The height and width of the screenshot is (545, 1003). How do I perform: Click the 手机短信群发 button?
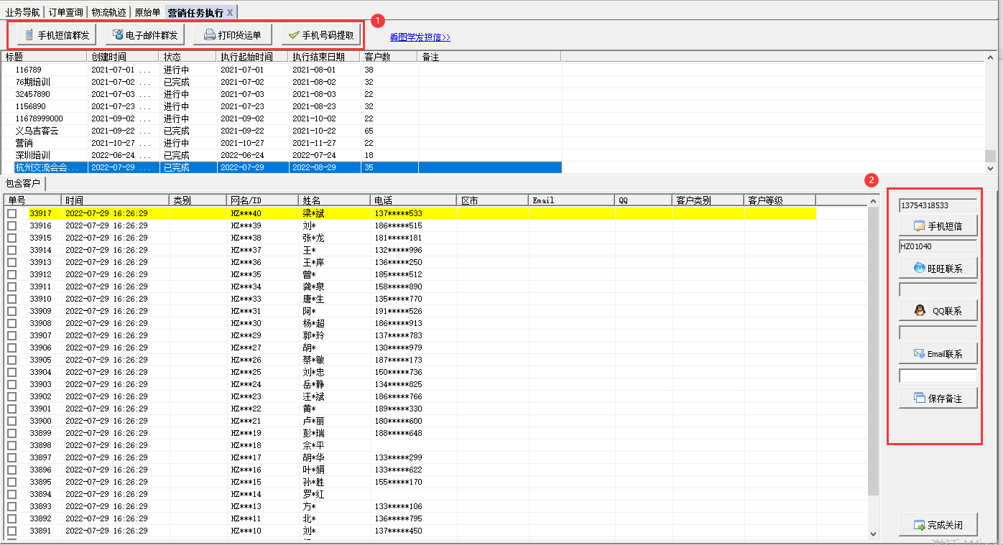click(57, 35)
